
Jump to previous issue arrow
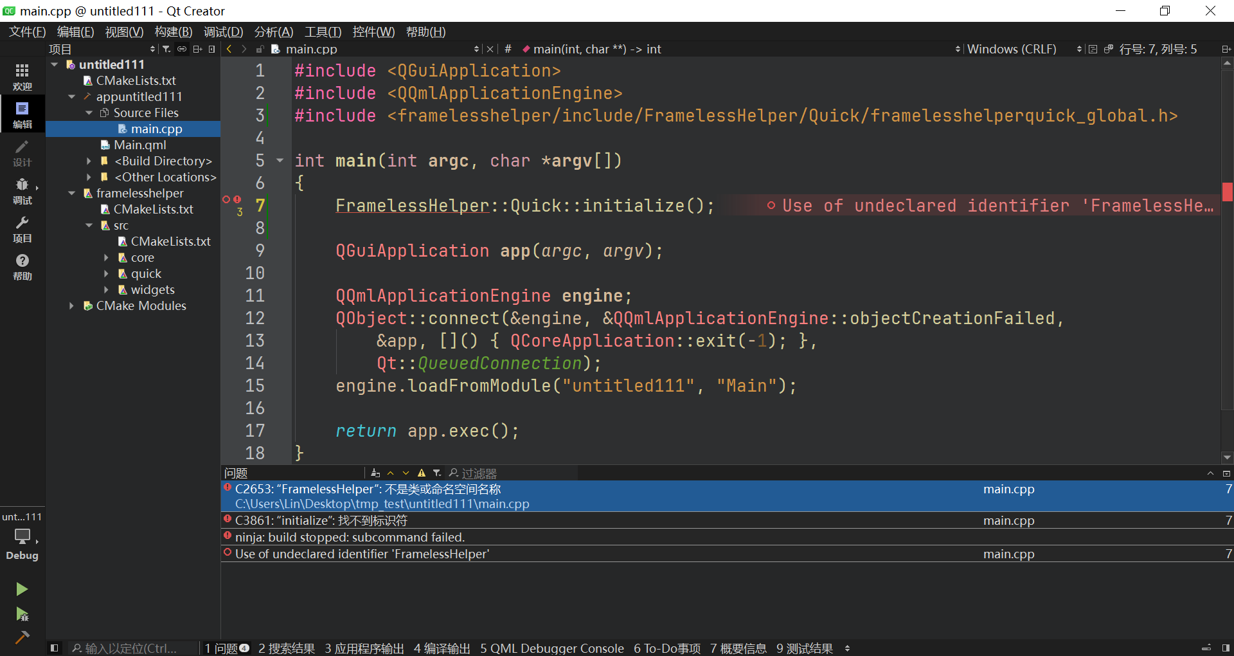point(391,473)
